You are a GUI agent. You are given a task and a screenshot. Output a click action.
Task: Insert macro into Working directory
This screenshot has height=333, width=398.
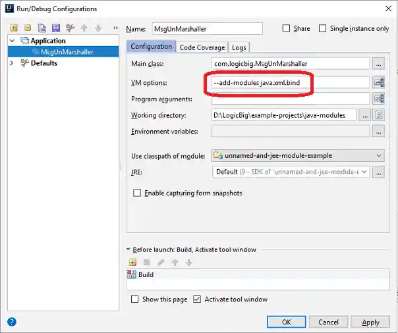378,115
